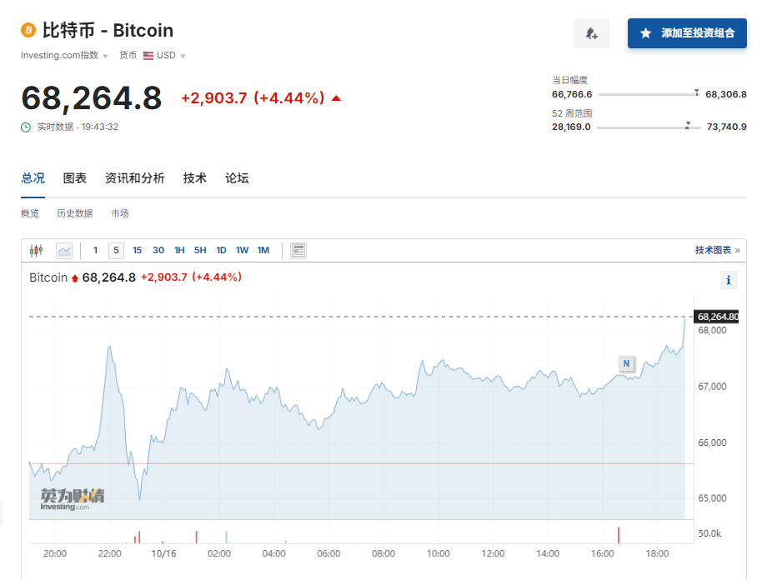Click the 添加至投资组合 button
The width and height of the screenshot is (762, 580).
click(686, 33)
